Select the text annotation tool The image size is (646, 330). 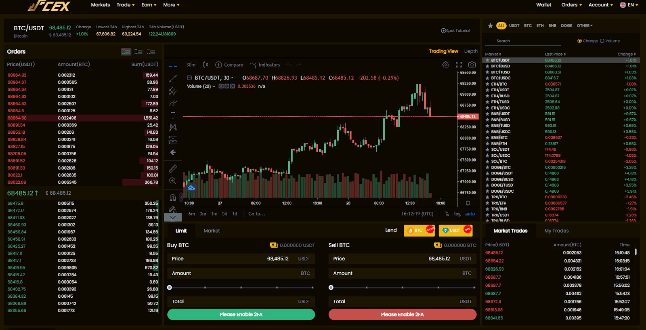point(173,116)
